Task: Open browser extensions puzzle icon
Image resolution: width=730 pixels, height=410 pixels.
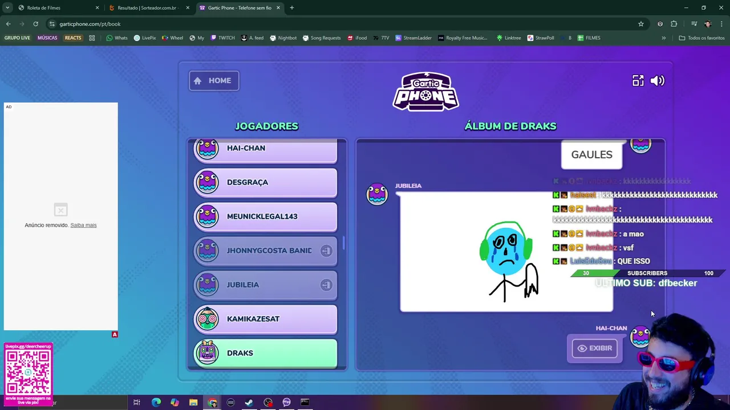Action: [674, 24]
